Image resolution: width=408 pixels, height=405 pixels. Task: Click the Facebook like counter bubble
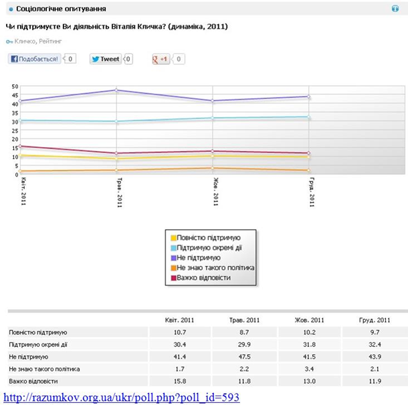pos(71,59)
